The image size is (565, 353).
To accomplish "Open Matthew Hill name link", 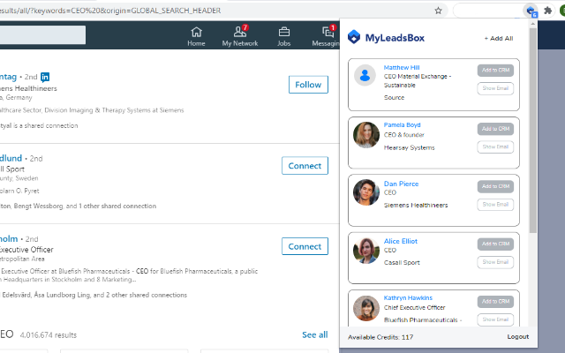I will (x=402, y=67).
